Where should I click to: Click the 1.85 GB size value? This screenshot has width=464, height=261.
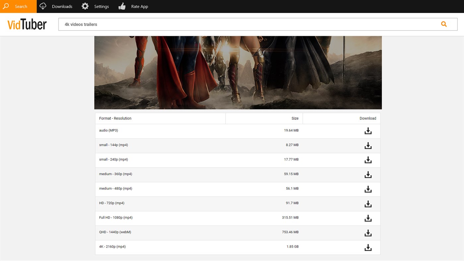point(293,247)
